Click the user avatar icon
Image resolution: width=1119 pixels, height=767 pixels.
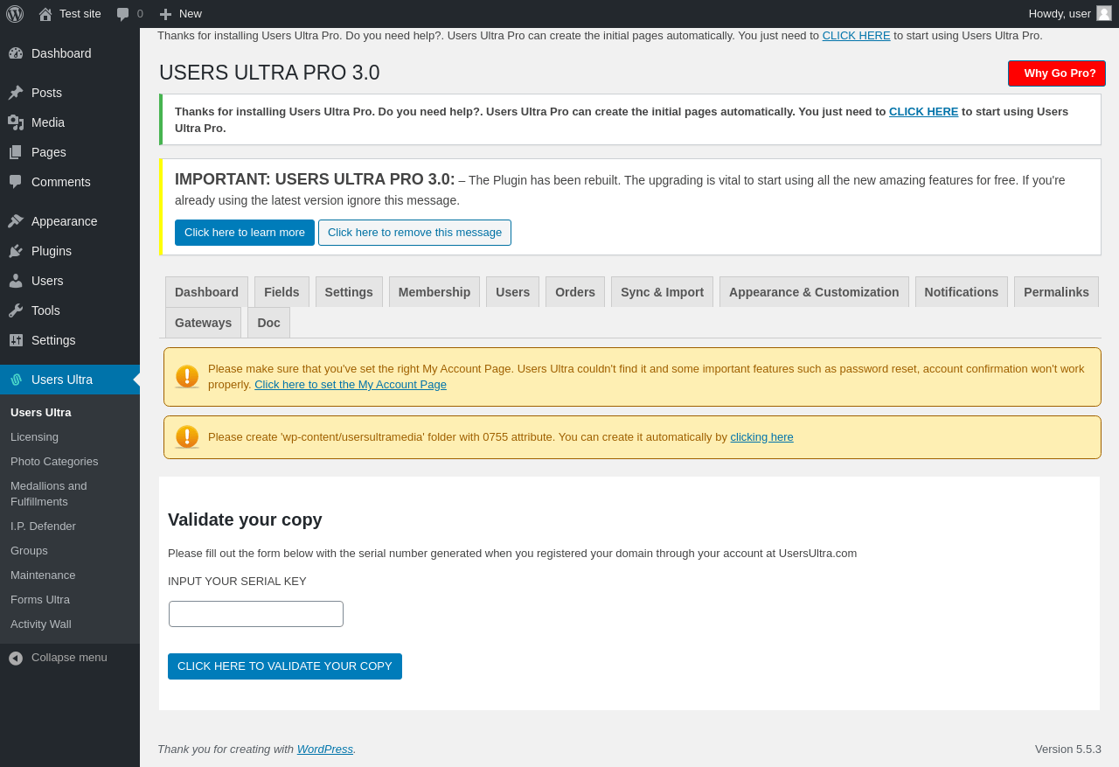[x=1104, y=13]
